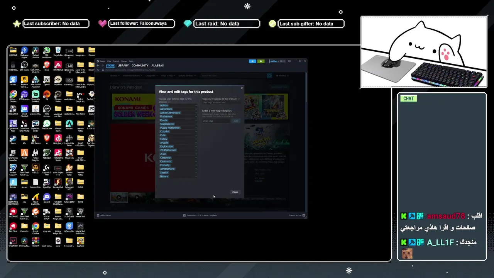Click THE FINALS game shortcut
Image resolution: width=494 pixels, height=278 pixels.
[58, 66]
